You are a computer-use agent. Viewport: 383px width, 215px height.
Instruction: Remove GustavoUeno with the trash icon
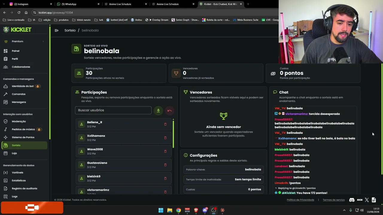(x=165, y=165)
